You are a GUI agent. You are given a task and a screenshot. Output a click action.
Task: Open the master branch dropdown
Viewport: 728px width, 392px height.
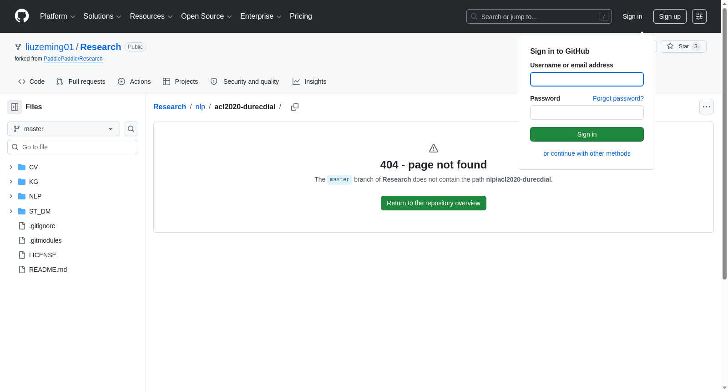[64, 129]
